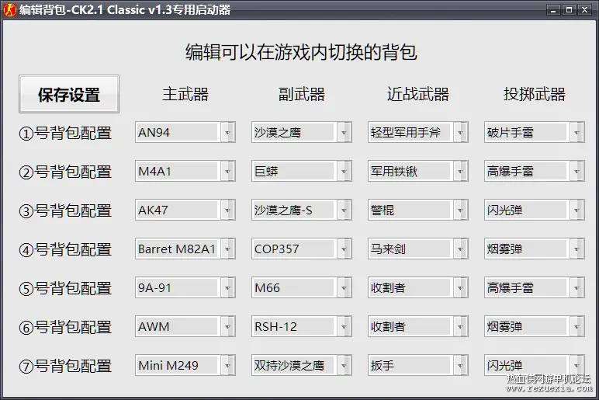
Task: Open the 警棍 melee weapon dropdown
Action: coord(418,210)
